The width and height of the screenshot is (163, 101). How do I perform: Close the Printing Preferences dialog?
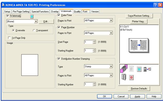point(160,5)
